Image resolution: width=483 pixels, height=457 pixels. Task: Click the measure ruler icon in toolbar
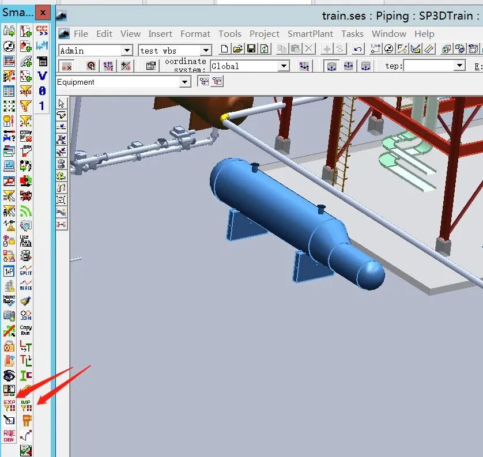[x=429, y=49]
